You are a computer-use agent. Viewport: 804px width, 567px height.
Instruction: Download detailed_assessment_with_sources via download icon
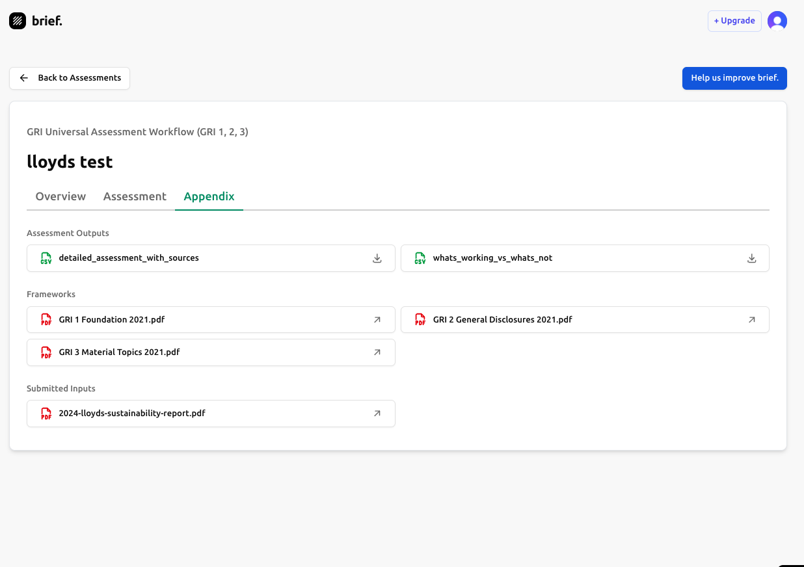pos(377,258)
